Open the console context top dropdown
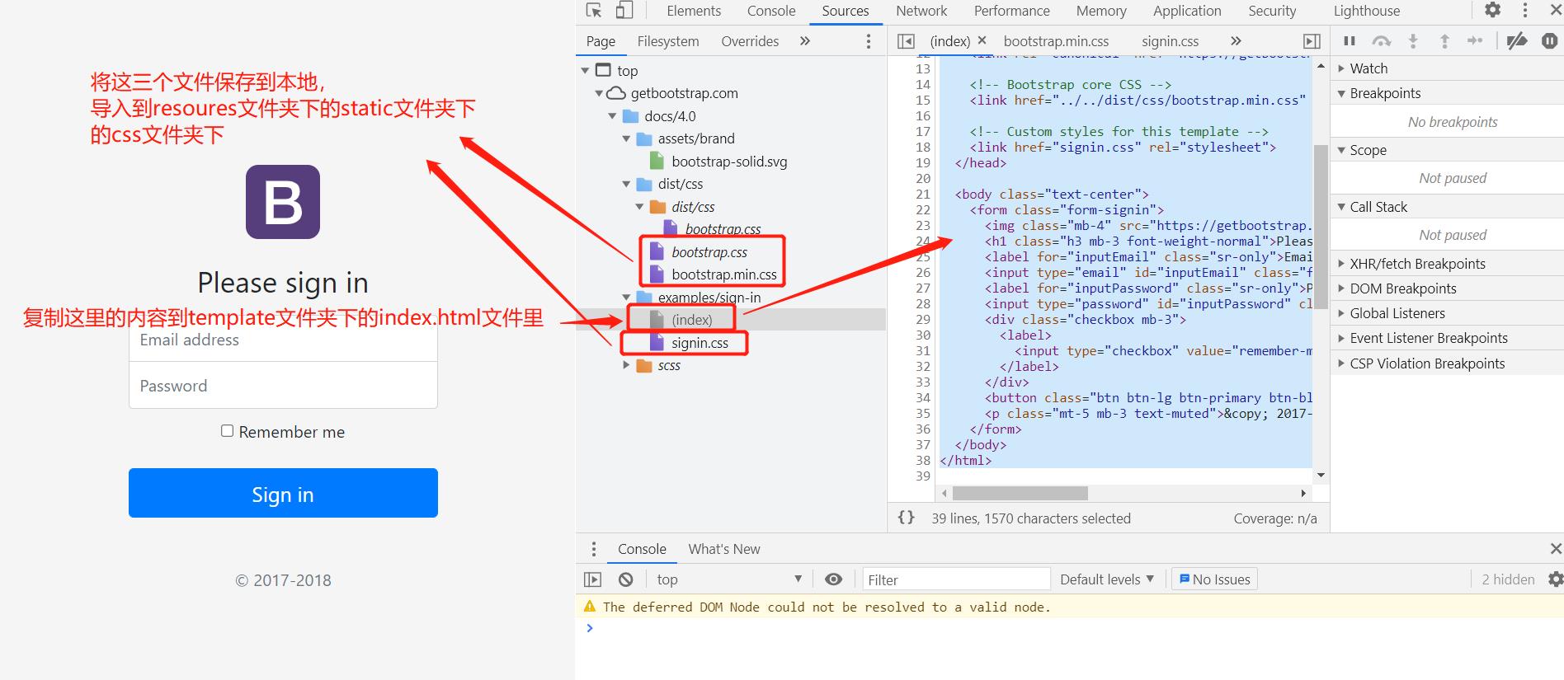Image resolution: width=1564 pixels, height=680 pixels. 729,579
